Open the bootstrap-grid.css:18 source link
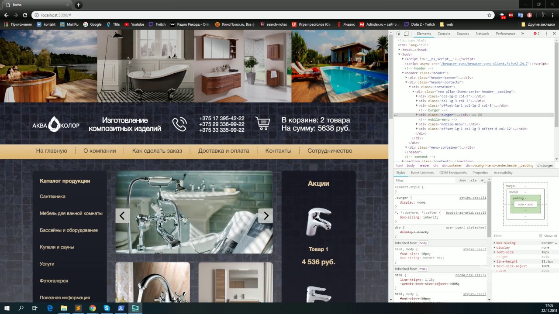The width and height of the screenshot is (559, 314). (x=466, y=212)
